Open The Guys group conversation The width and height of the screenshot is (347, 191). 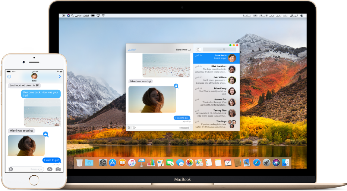tap(217, 124)
